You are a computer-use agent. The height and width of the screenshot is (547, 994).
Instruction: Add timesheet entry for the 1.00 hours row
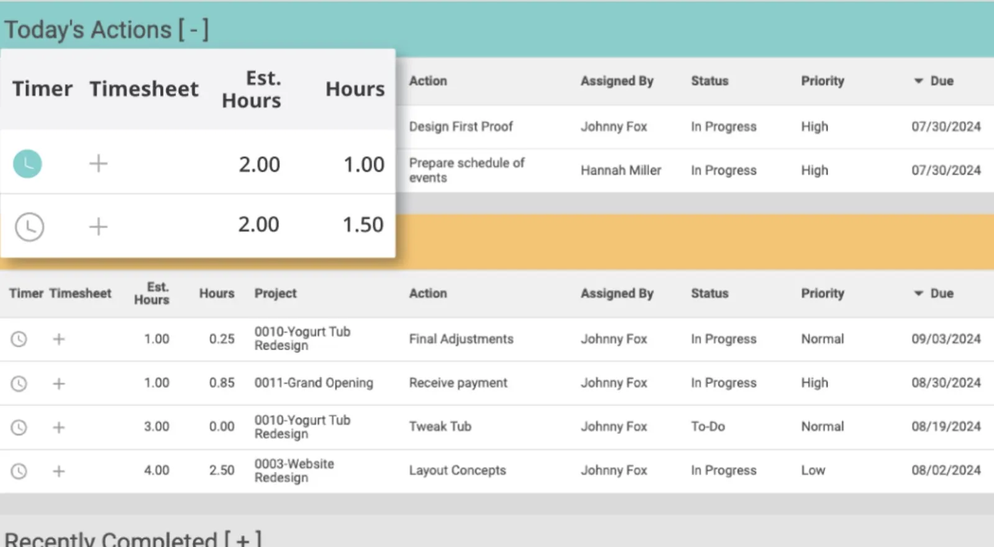click(98, 164)
